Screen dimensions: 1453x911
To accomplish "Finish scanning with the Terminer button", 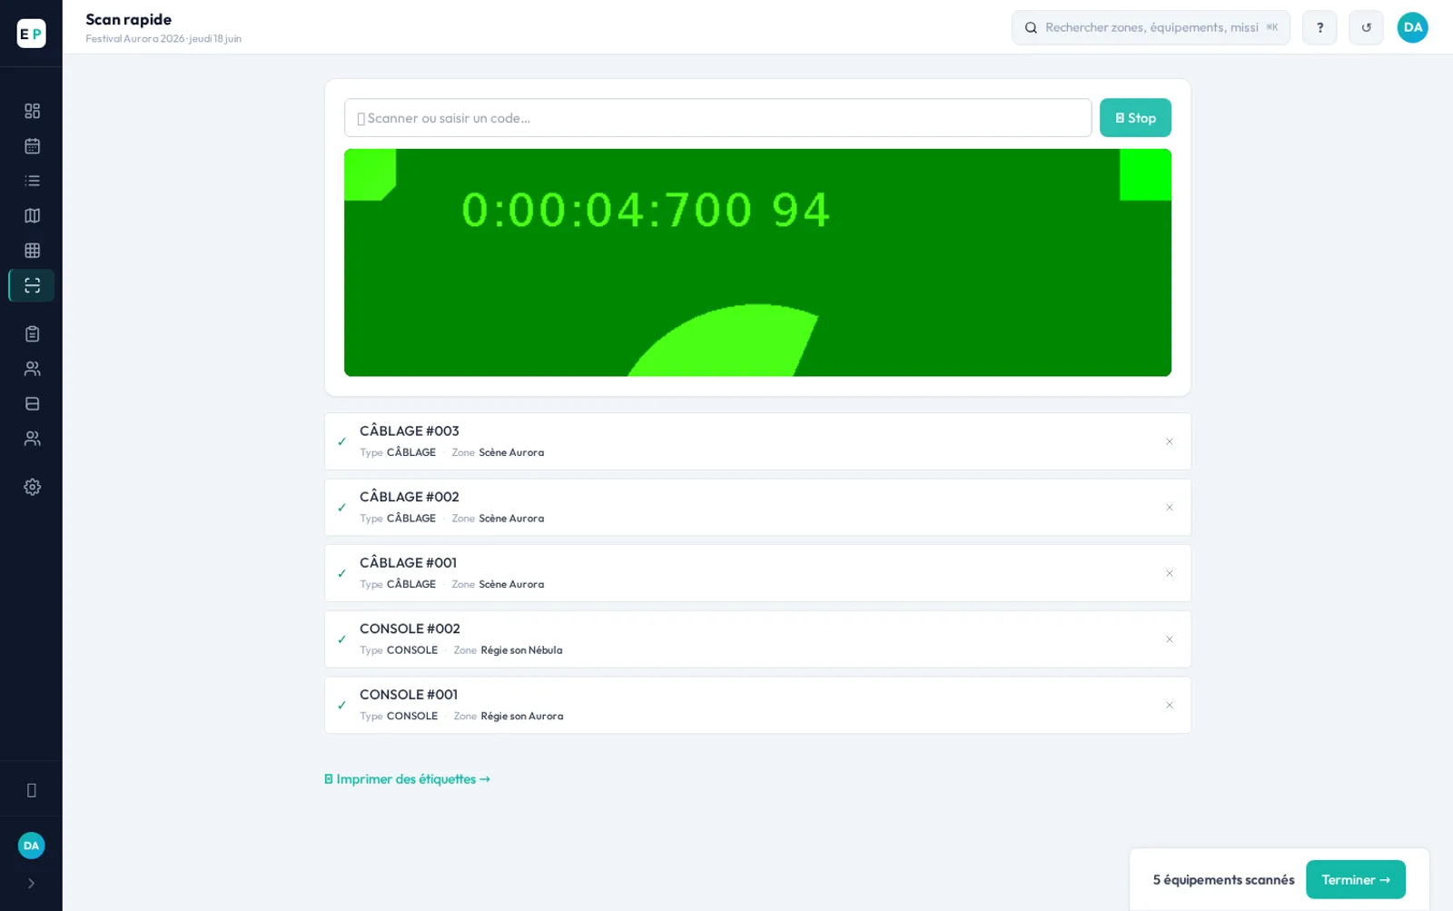I will click(1355, 879).
